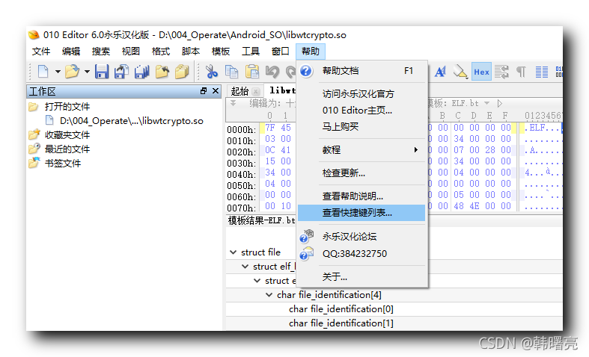Save the file with the floppy disk icon
Image resolution: width=589 pixels, height=357 pixels.
[x=102, y=71]
